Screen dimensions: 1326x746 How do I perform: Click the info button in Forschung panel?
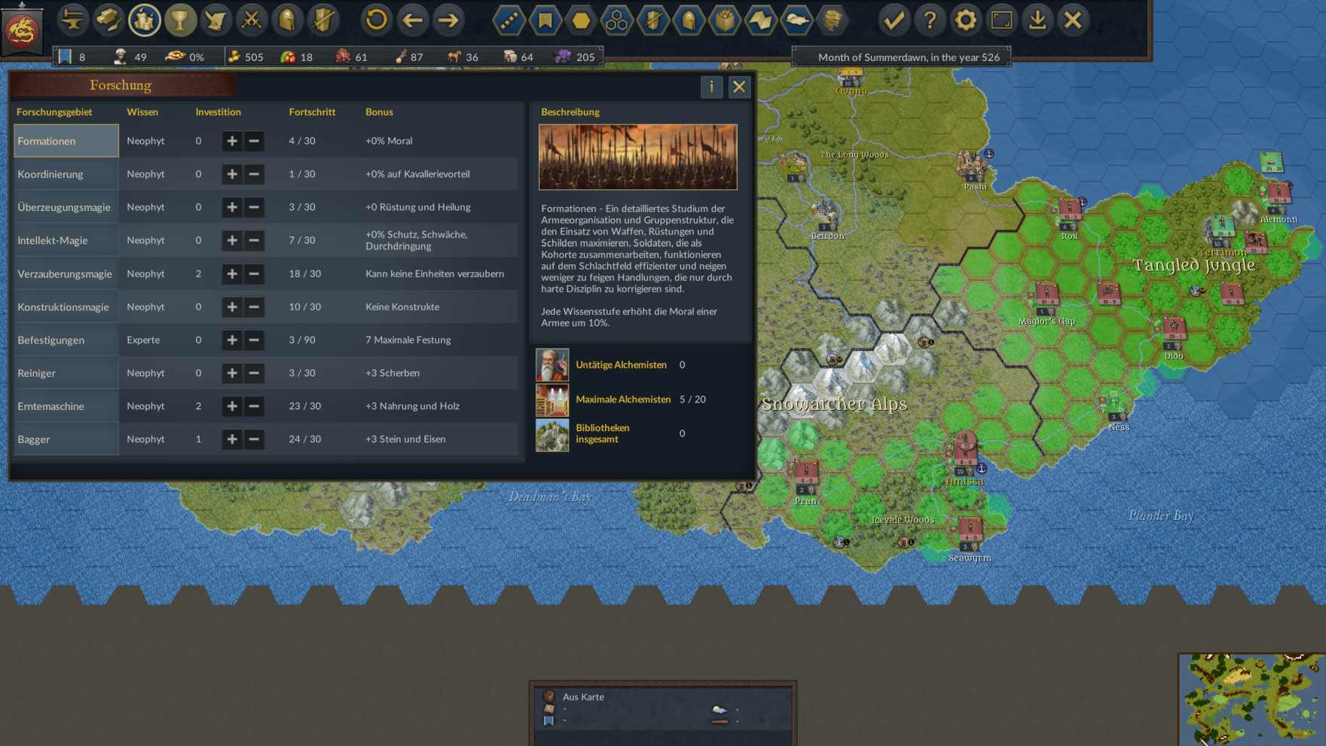tap(711, 87)
